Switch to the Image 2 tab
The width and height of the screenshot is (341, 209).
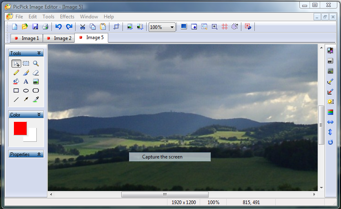click(x=59, y=38)
